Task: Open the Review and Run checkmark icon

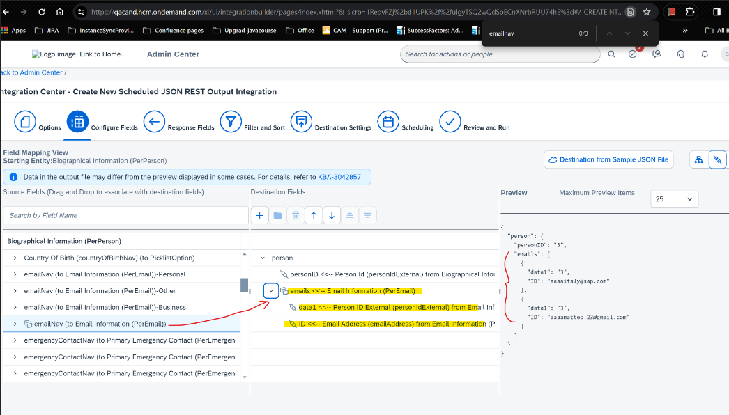Action: click(450, 122)
